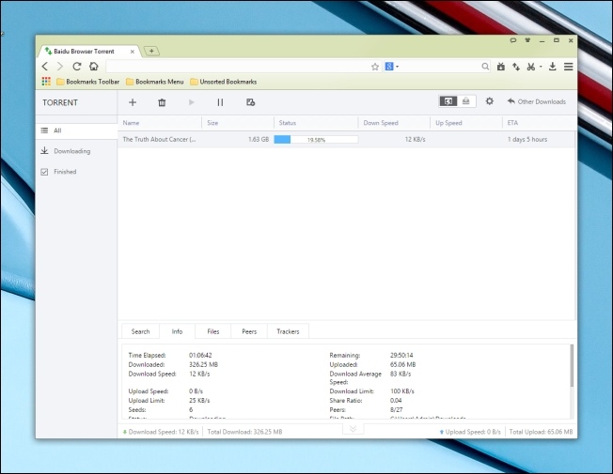Viewport: 613px width, 474px height.
Task: Expand the screenshot tool dropdown arrow
Action: pyautogui.click(x=541, y=67)
